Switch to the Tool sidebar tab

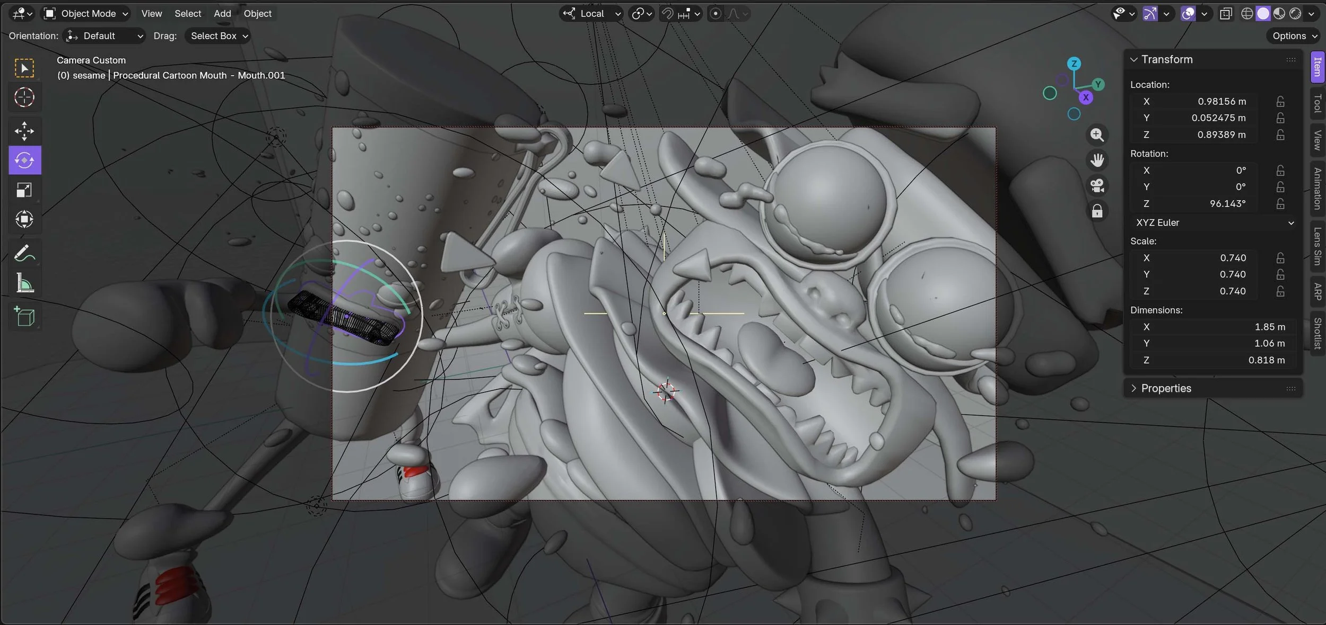pyautogui.click(x=1317, y=104)
